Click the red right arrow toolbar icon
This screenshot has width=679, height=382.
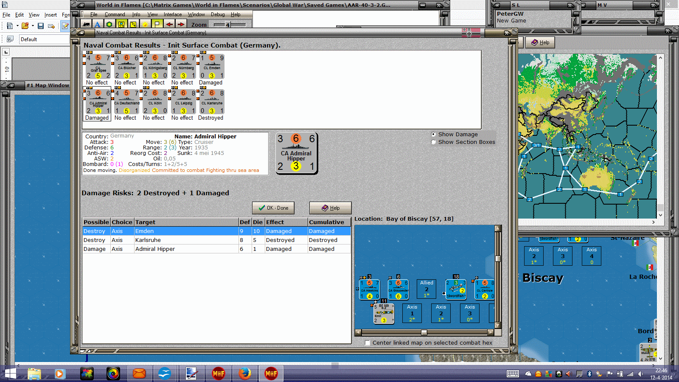[181, 25]
